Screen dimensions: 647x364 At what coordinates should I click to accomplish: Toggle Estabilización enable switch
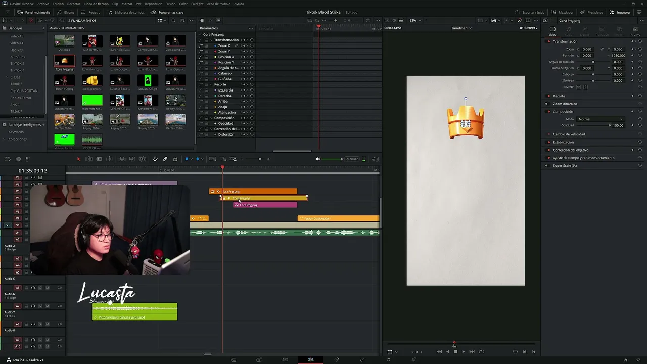coord(549,142)
